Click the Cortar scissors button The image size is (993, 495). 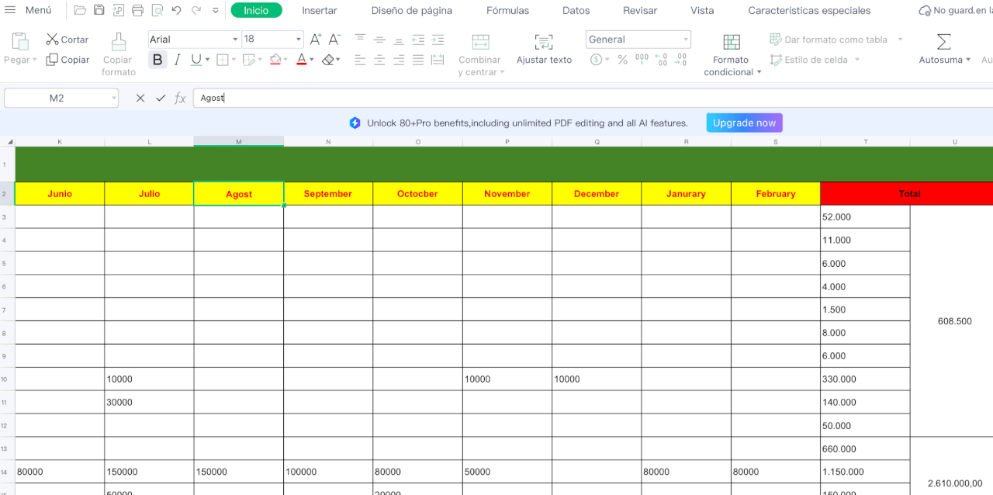[x=67, y=40]
